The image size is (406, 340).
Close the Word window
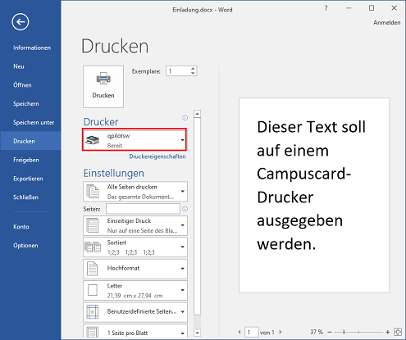394,8
